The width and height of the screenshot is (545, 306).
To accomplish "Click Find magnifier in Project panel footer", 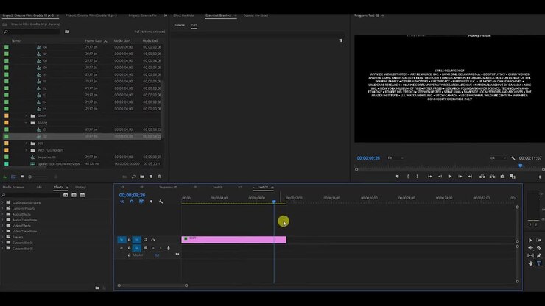I will tap(133, 177).
